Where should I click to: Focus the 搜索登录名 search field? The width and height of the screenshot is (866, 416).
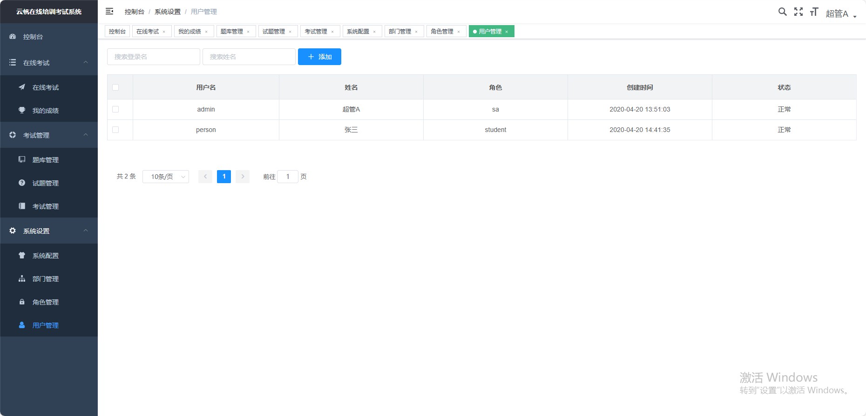coord(154,57)
